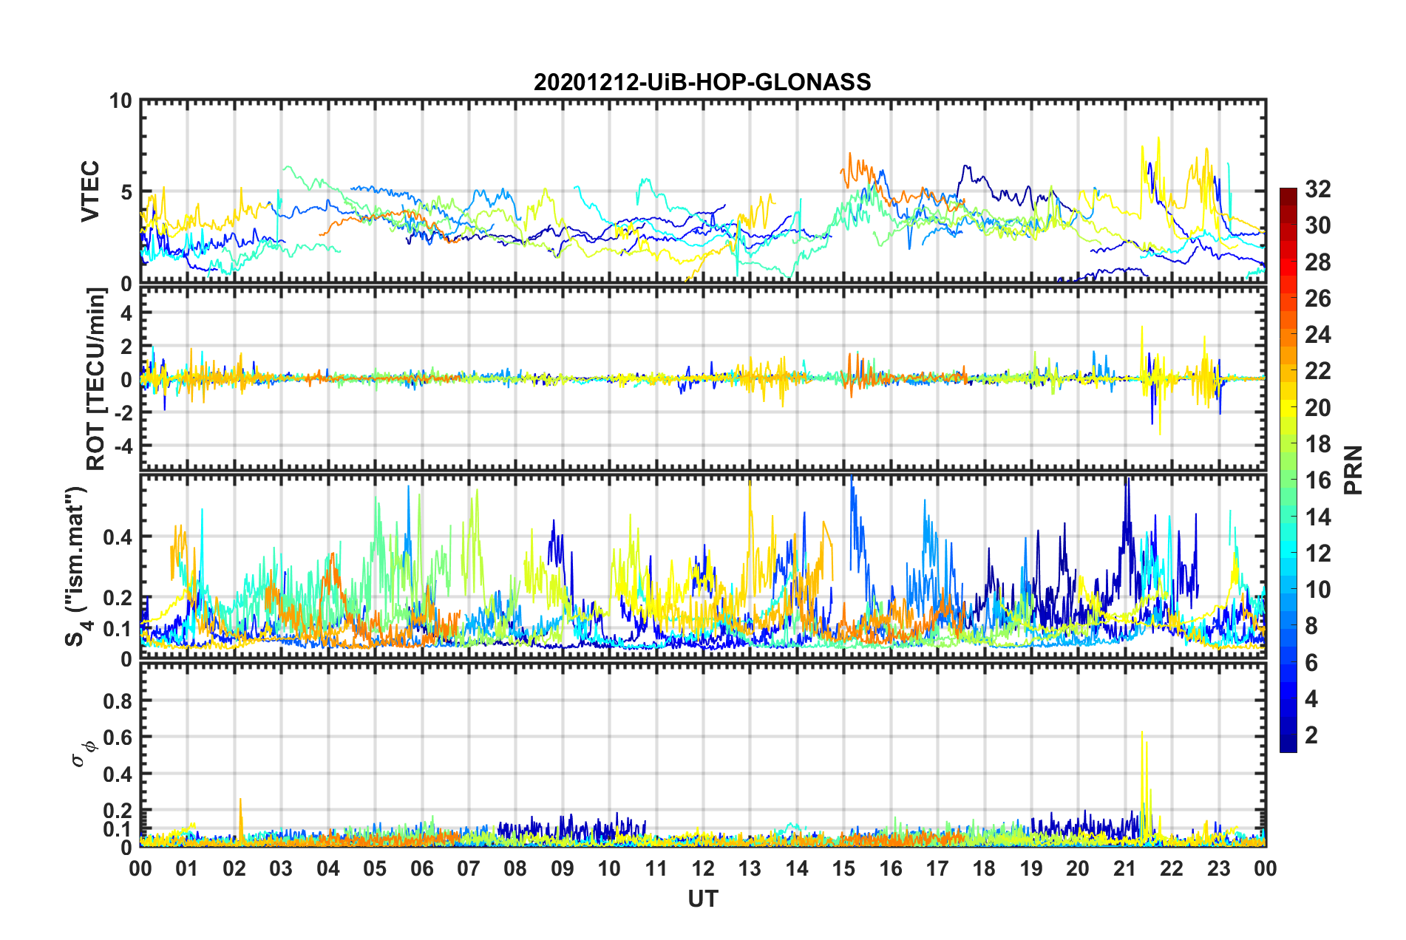This screenshot has height=940, width=1406.
Task: Click the -4 tick on the ROT axis
Action: (x=123, y=446)
